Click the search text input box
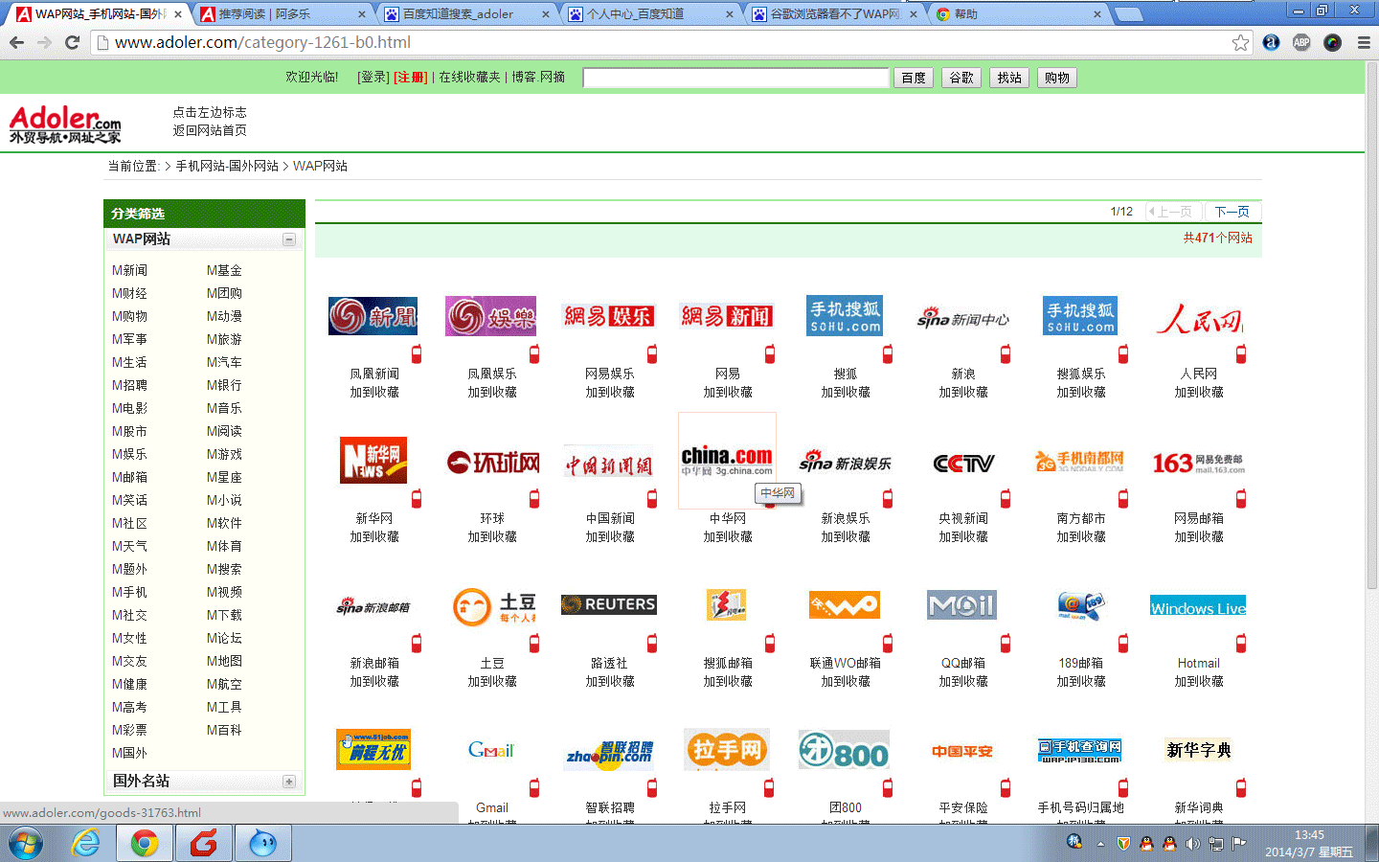Image resolution: width=1379 pixels, height=862 pixels. coord(735,78)
